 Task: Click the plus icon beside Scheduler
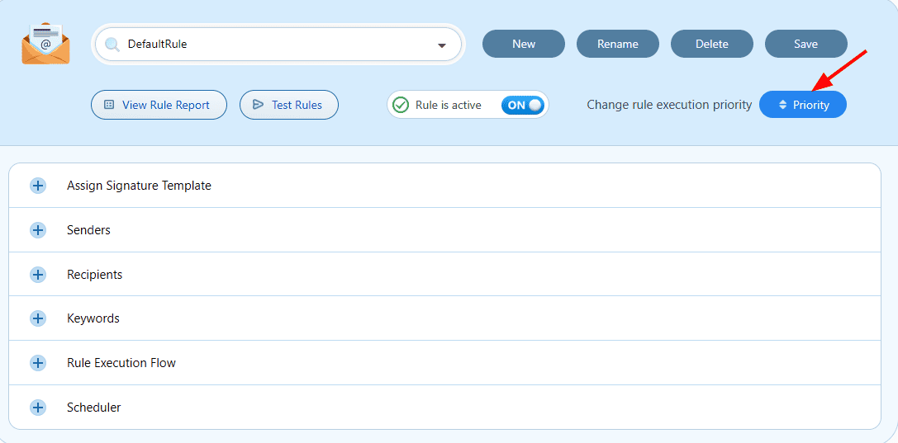[x=38, y=408]
